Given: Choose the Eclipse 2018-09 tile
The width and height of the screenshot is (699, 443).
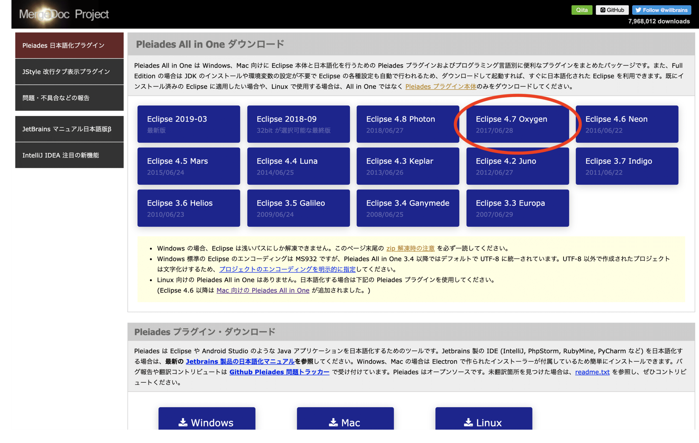Looking at the screenshot, I should pos(298,124).
